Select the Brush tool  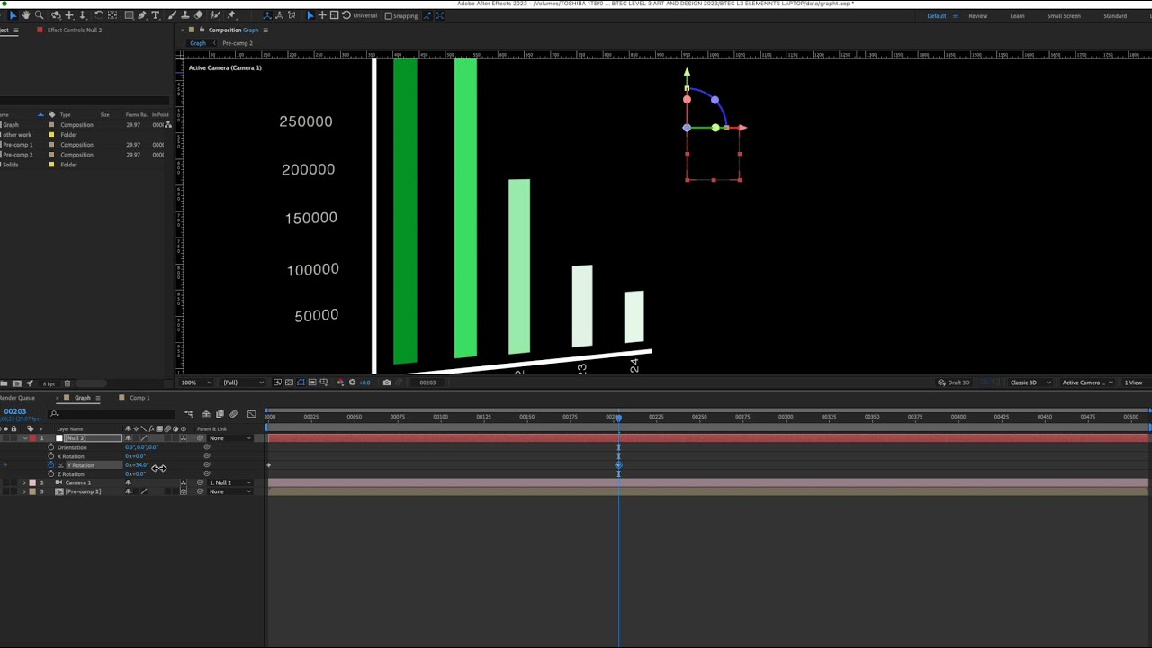tap(173, 15)
